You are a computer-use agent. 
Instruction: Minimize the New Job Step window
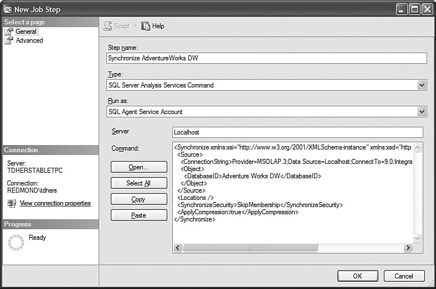click(x=401, y=9)
